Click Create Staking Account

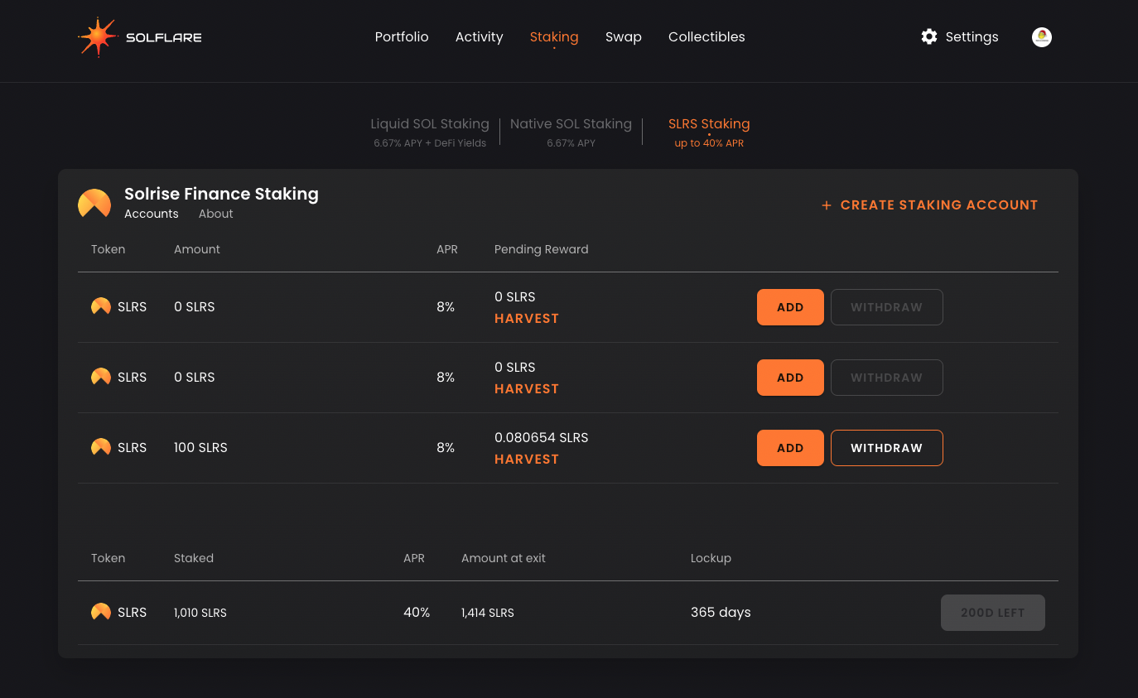coord(929,205)
